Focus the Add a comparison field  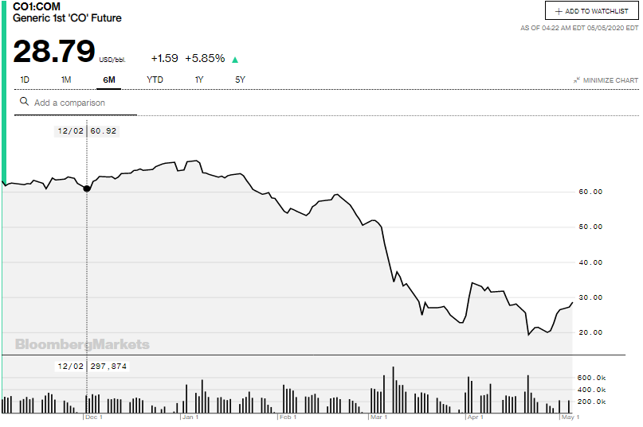pyautogui.click(x=80, y=103)
